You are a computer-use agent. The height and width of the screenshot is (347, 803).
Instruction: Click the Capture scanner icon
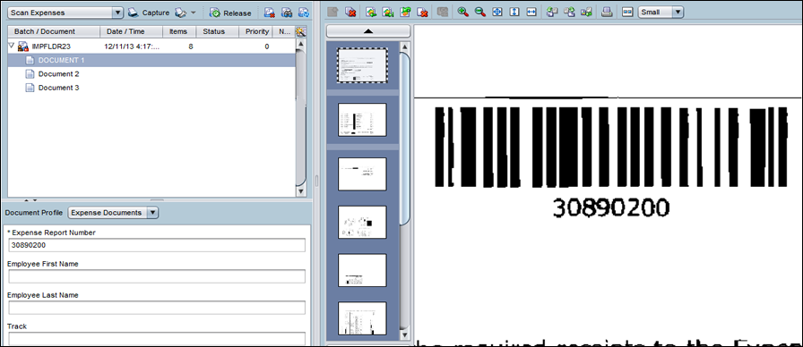[x=134, y=13]
